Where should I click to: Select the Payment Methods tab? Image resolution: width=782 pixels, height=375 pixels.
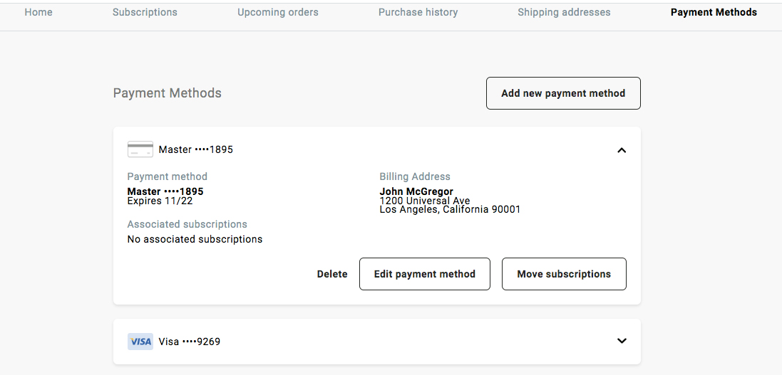714,12
